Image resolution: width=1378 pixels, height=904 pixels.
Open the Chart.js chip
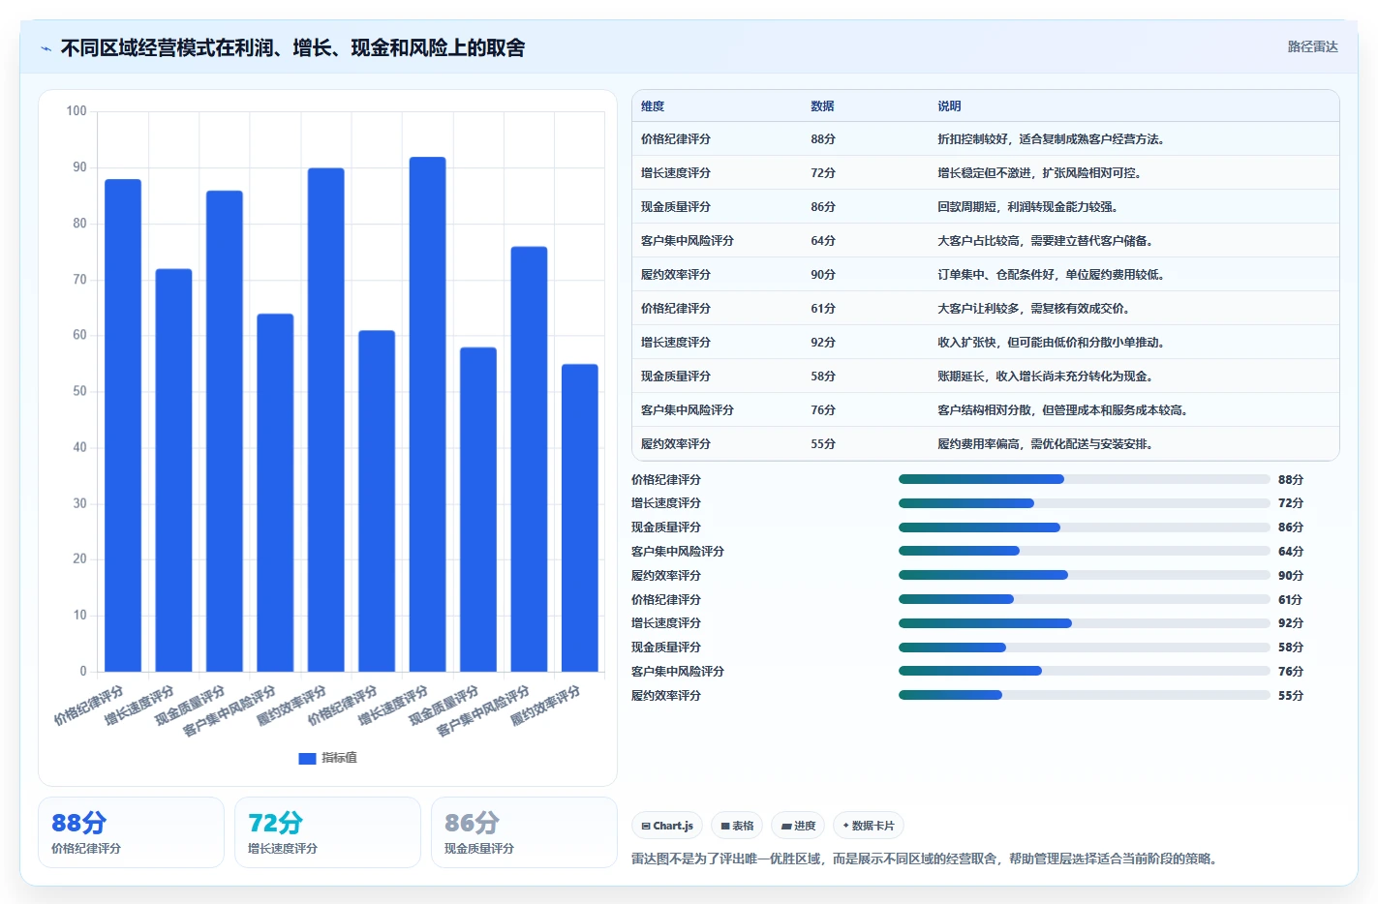pyautogui.click(x=667, y=826)
